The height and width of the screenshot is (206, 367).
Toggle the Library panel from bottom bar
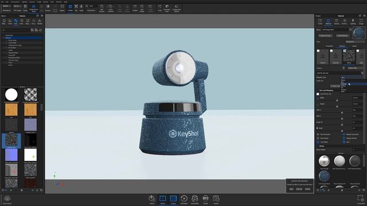click(162, 200)
